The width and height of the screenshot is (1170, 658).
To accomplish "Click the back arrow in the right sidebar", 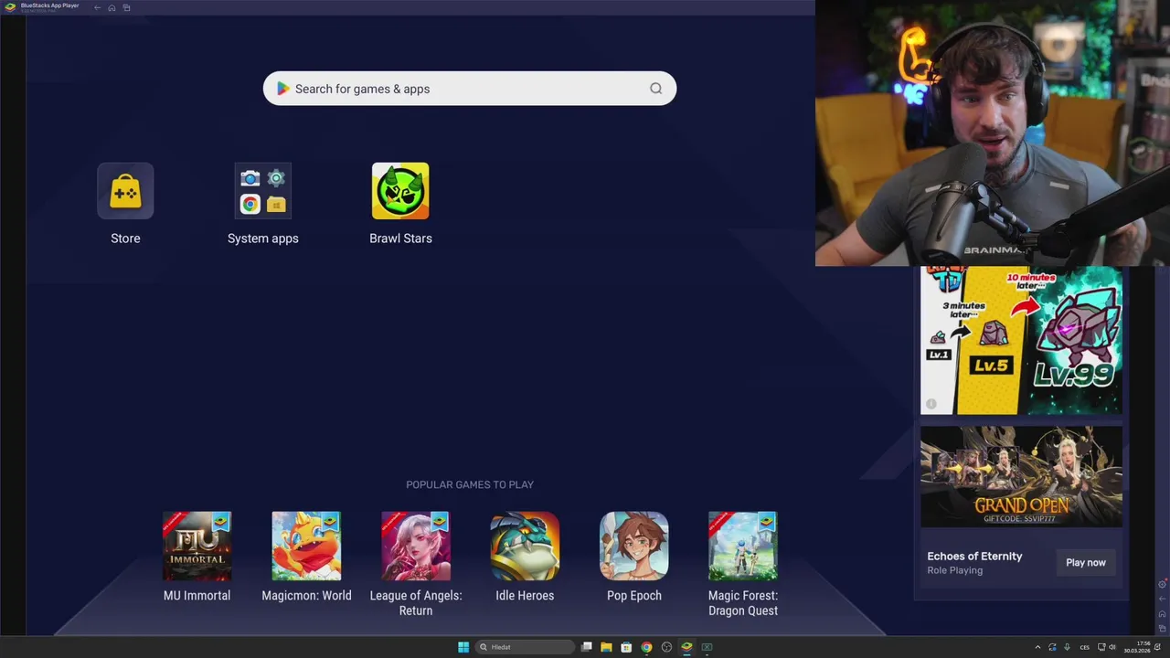I will click(1162, 600).
